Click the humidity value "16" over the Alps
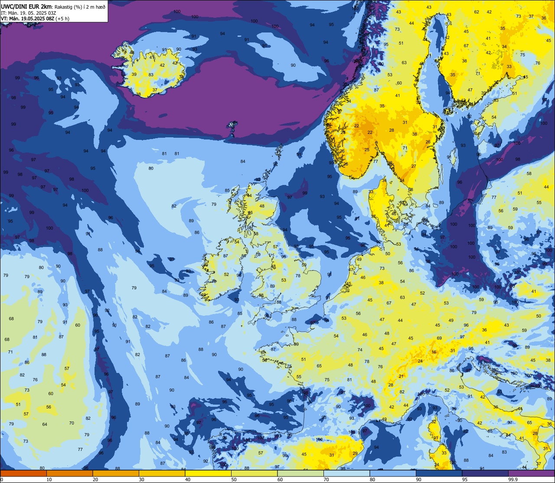This screenshot has height=483, width=555. click(434, 352)
